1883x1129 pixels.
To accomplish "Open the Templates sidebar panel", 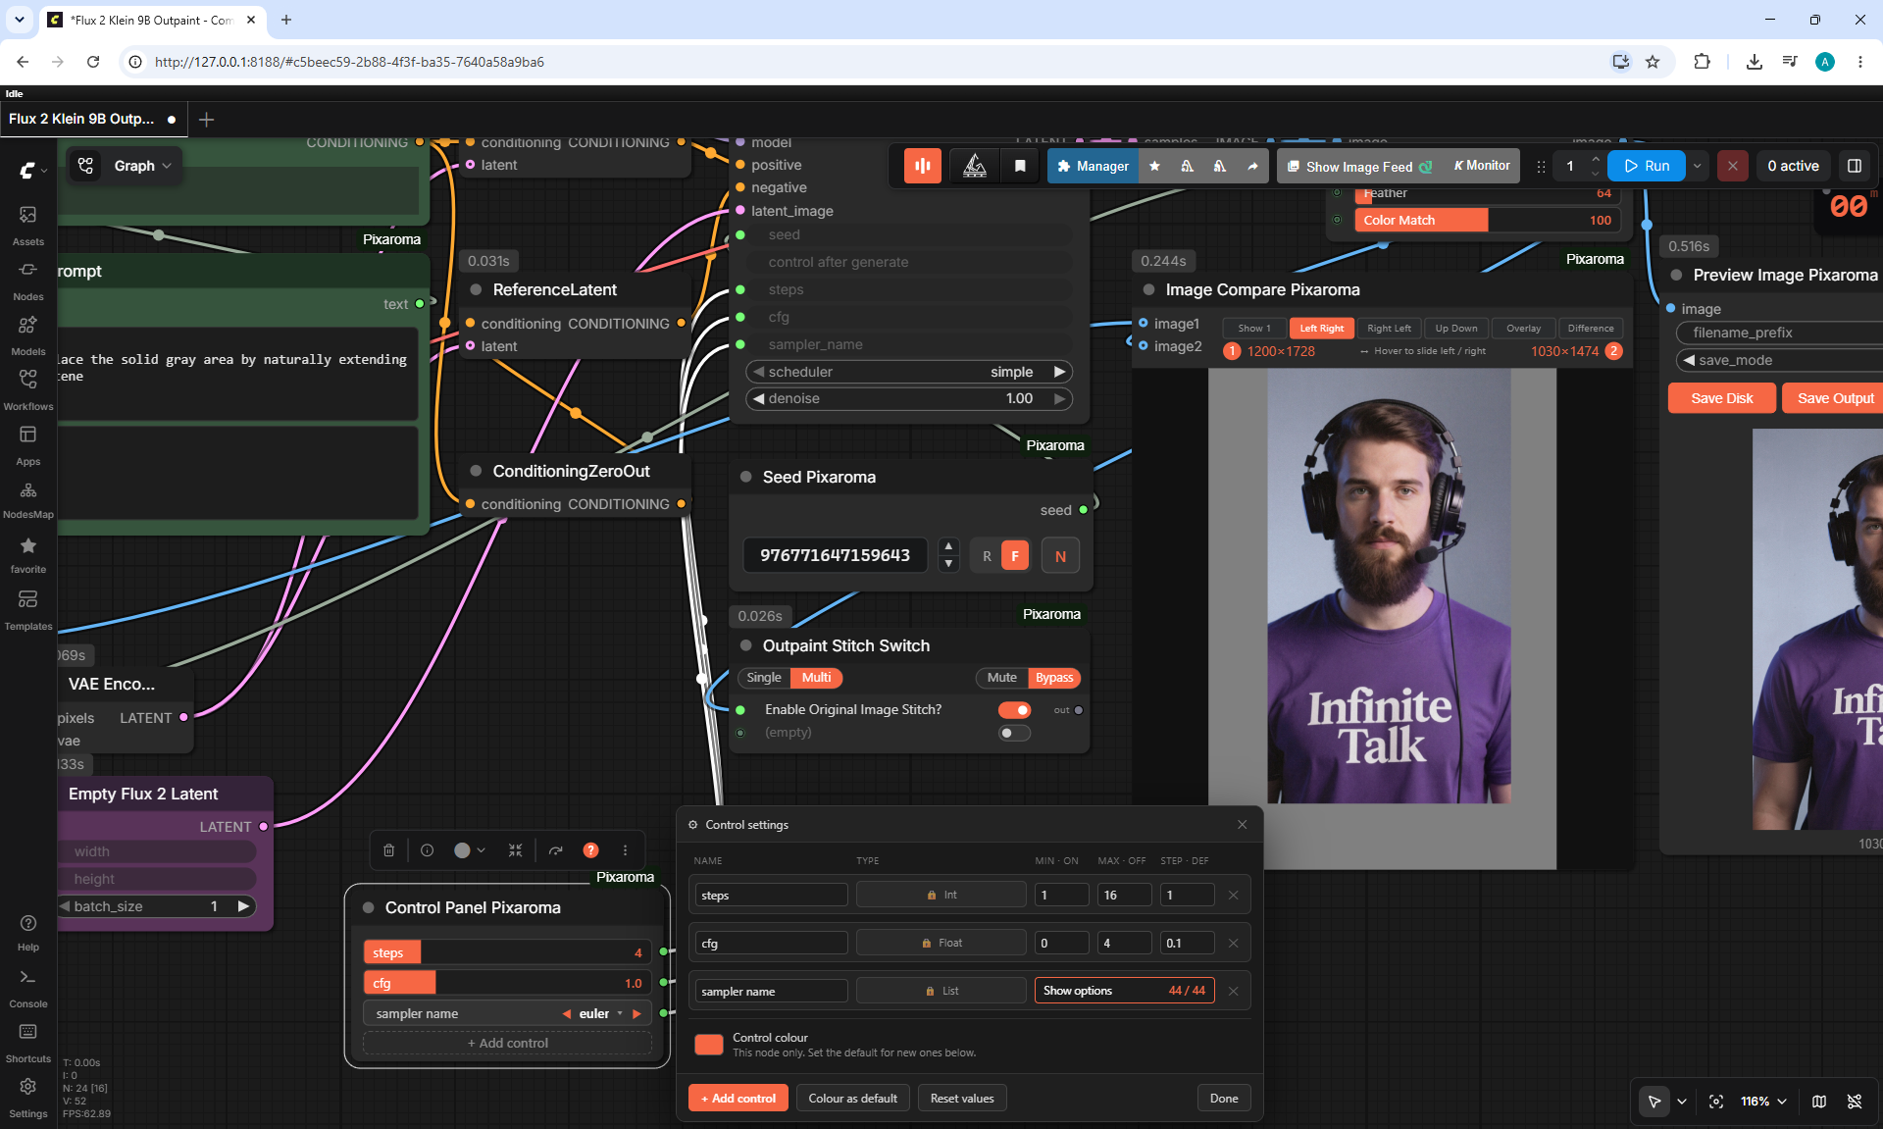I will point(27,609).
